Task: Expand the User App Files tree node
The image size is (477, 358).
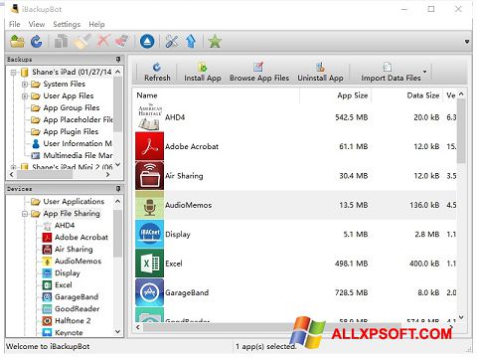Action: pyautogui.click(x=25, y=96)
